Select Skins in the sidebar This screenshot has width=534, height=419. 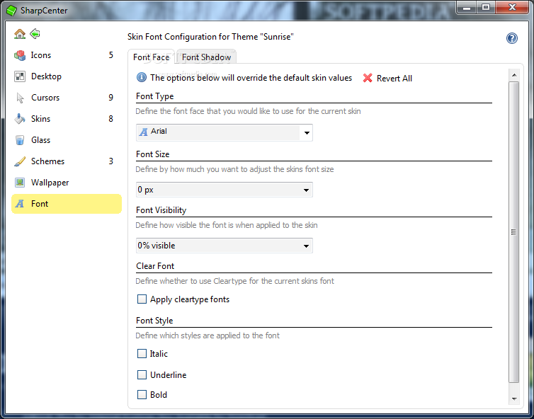pos(67,119)
